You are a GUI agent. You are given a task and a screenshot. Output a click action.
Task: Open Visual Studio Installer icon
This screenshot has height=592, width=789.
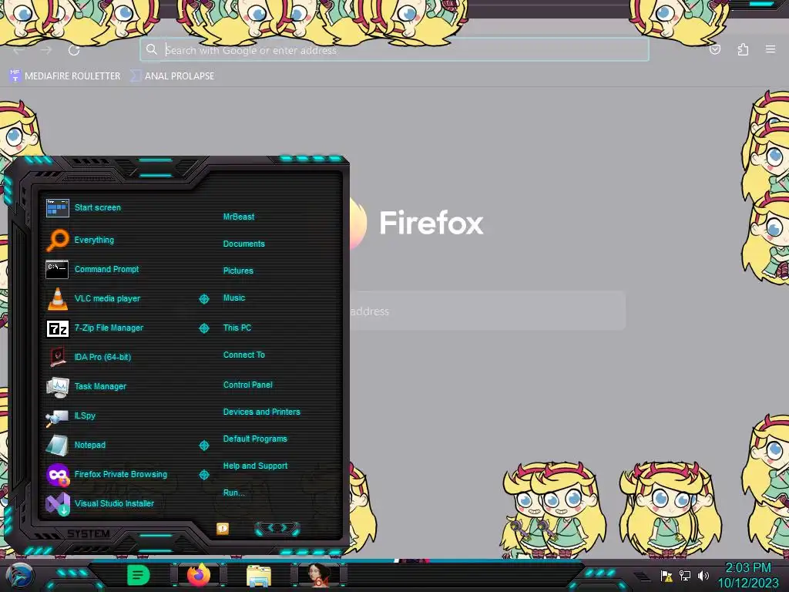(x=57, y=503)
